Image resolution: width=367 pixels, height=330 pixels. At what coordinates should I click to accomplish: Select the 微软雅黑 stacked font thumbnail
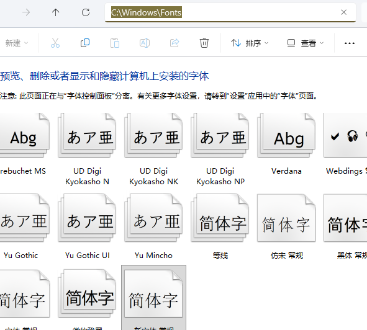[x=87, y=294]
